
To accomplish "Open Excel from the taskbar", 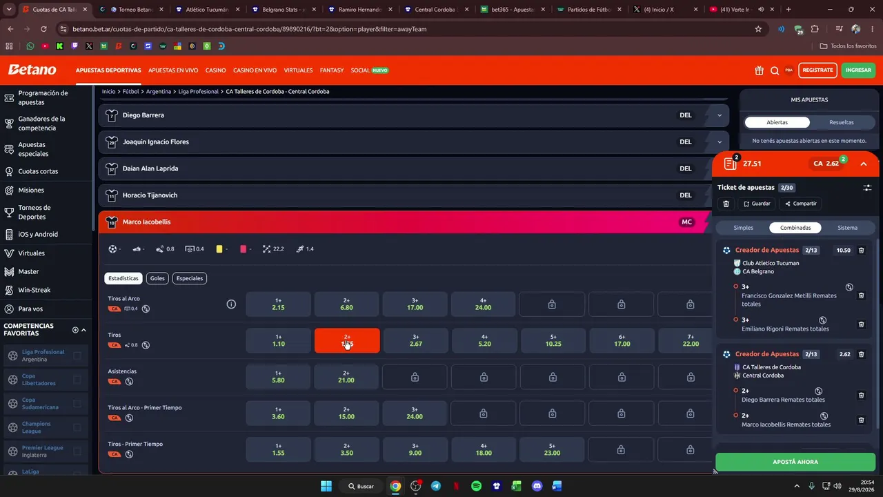I will 517,486.
